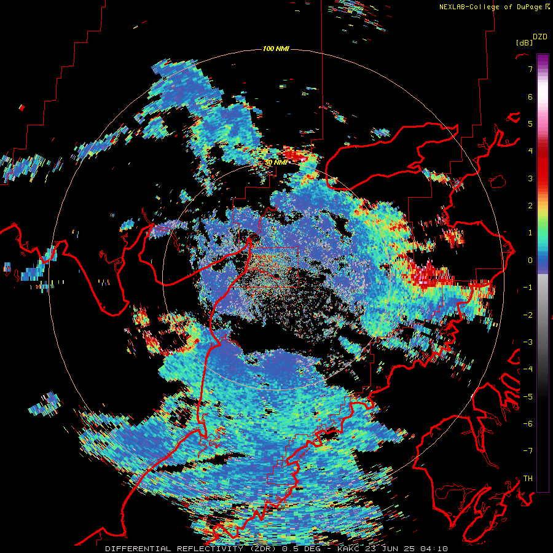Viewport: 553px width, 553px height.
Task: Click the positive 5 value on the dB scale
Action: 530,124
